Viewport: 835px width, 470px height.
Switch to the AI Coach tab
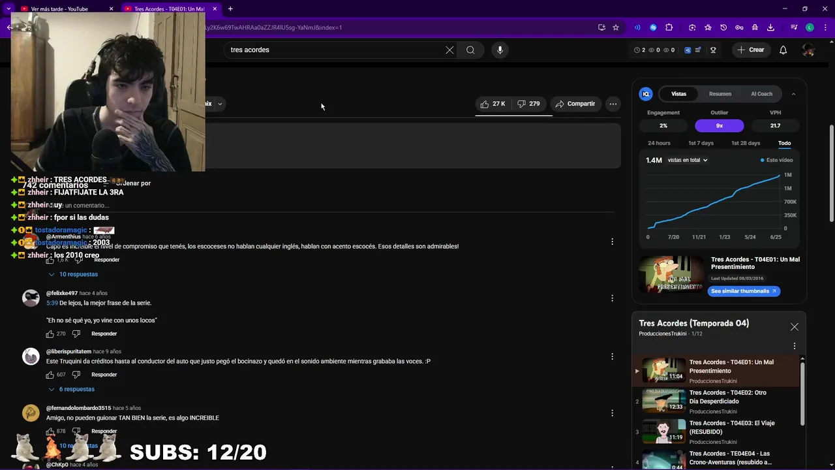click(761, 94)
